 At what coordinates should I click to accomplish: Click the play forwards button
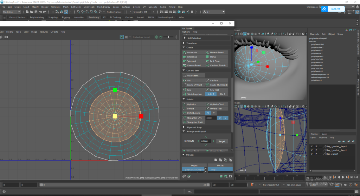(343, 177)
